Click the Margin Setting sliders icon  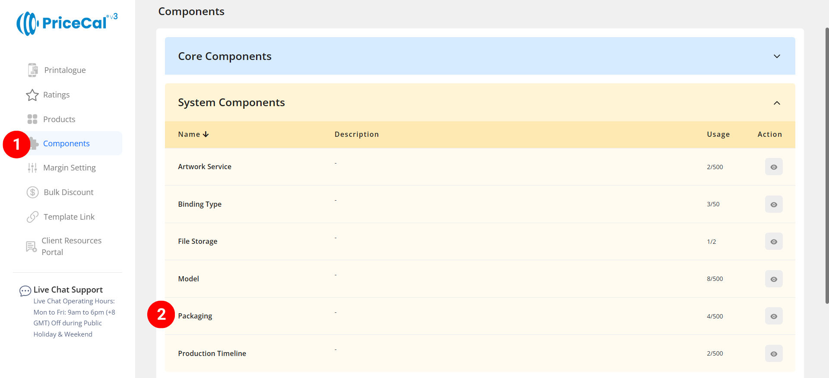tap(32, 168)
